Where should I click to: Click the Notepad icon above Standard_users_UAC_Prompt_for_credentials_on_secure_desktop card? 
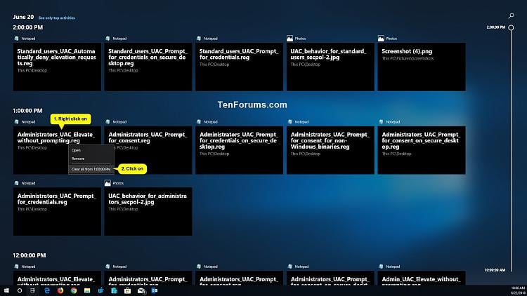108,39
